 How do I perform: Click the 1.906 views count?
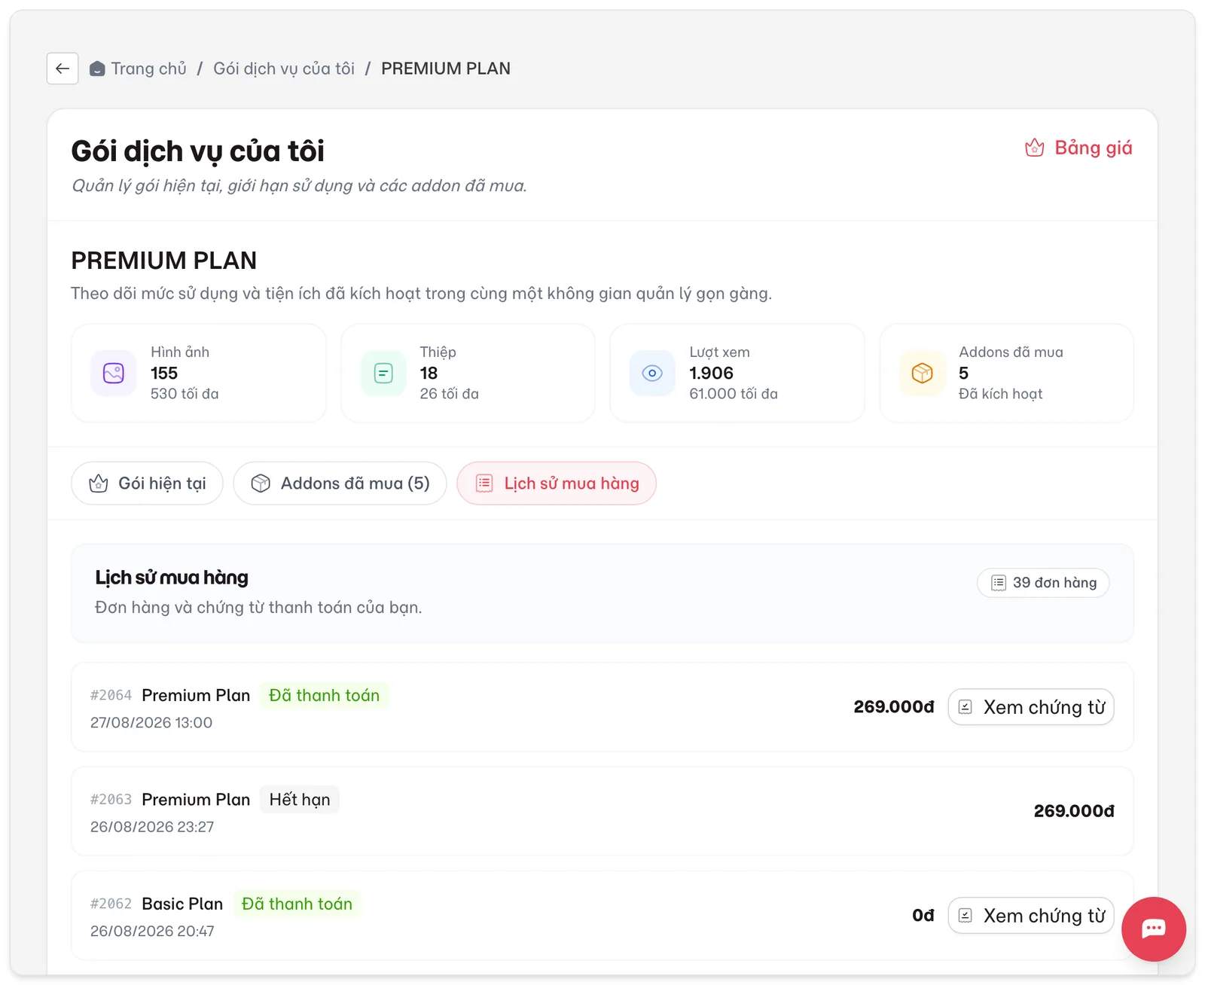[x=712, y=373]
